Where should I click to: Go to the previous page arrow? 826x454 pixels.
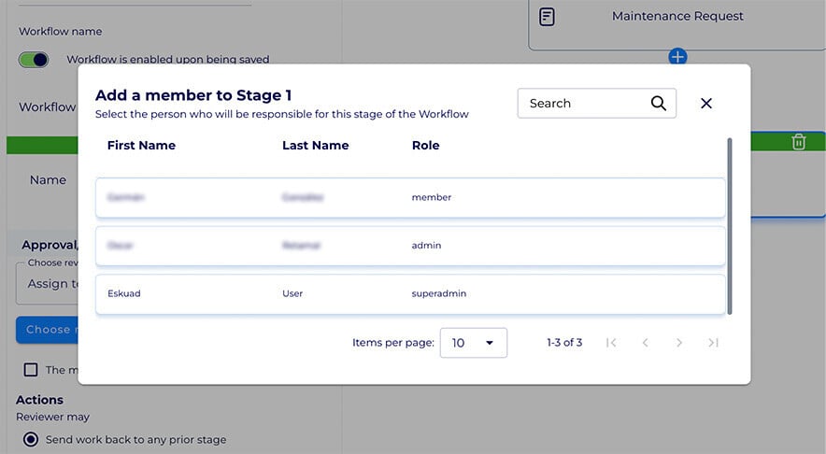click(x=645, y=343)
